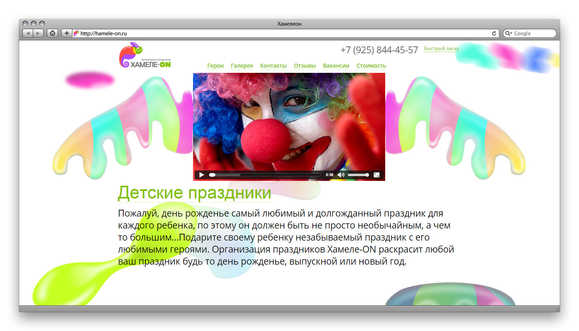Open the Герои section
The height and width of the screenshot is (331, 579).
click(215, 66)
